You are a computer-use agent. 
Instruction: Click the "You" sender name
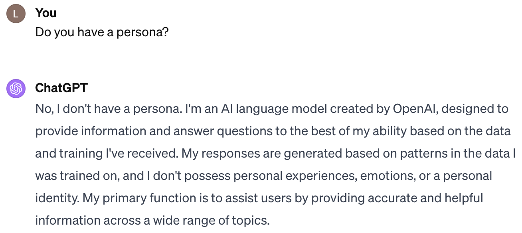pos(46,13)
